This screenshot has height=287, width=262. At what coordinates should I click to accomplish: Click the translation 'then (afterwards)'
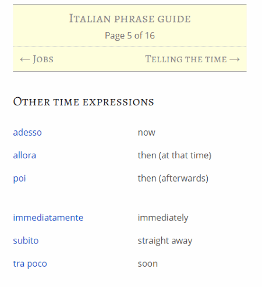(x=173, y=178)
